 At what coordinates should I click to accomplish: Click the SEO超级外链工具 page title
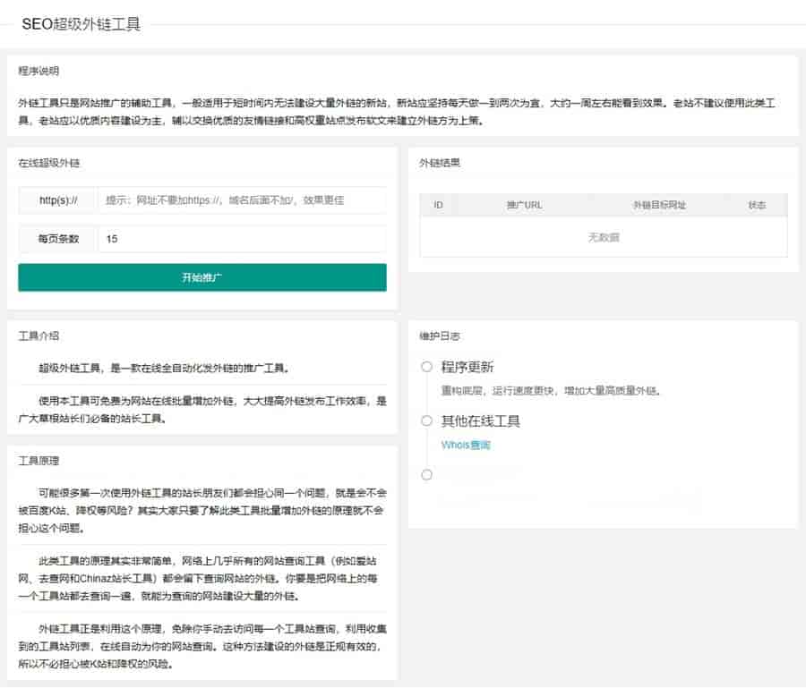[81, 24]
